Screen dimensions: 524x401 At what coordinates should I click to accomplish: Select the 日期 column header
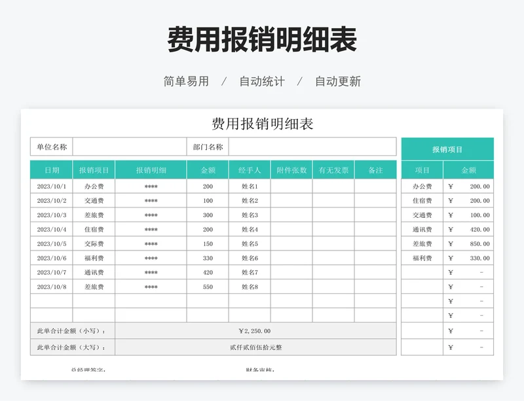click(52, 170)
